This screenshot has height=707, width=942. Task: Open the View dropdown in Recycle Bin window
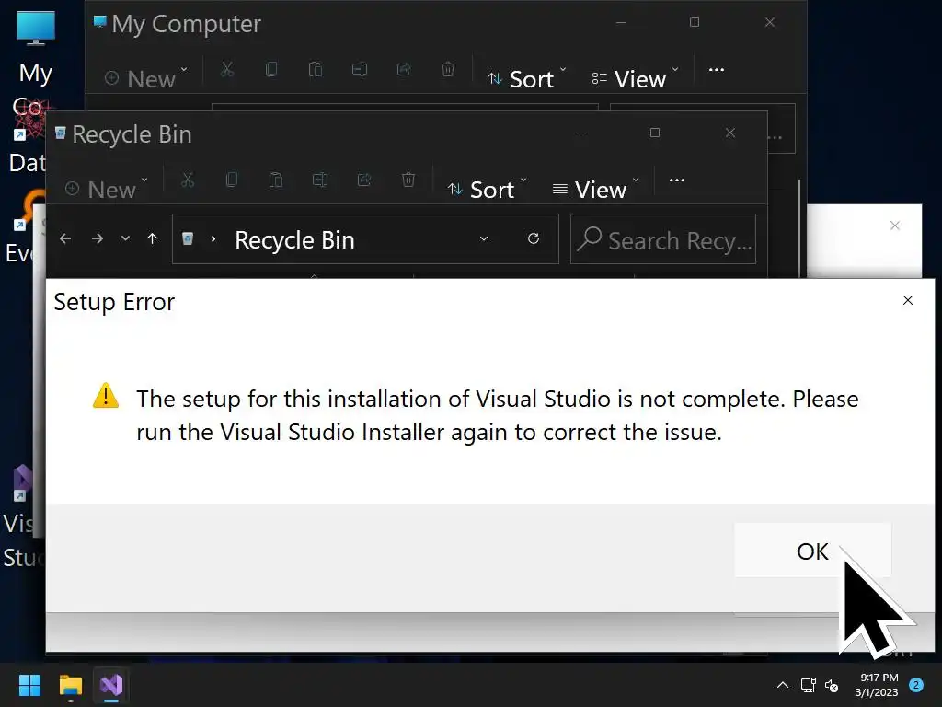[x=595, y=190]
